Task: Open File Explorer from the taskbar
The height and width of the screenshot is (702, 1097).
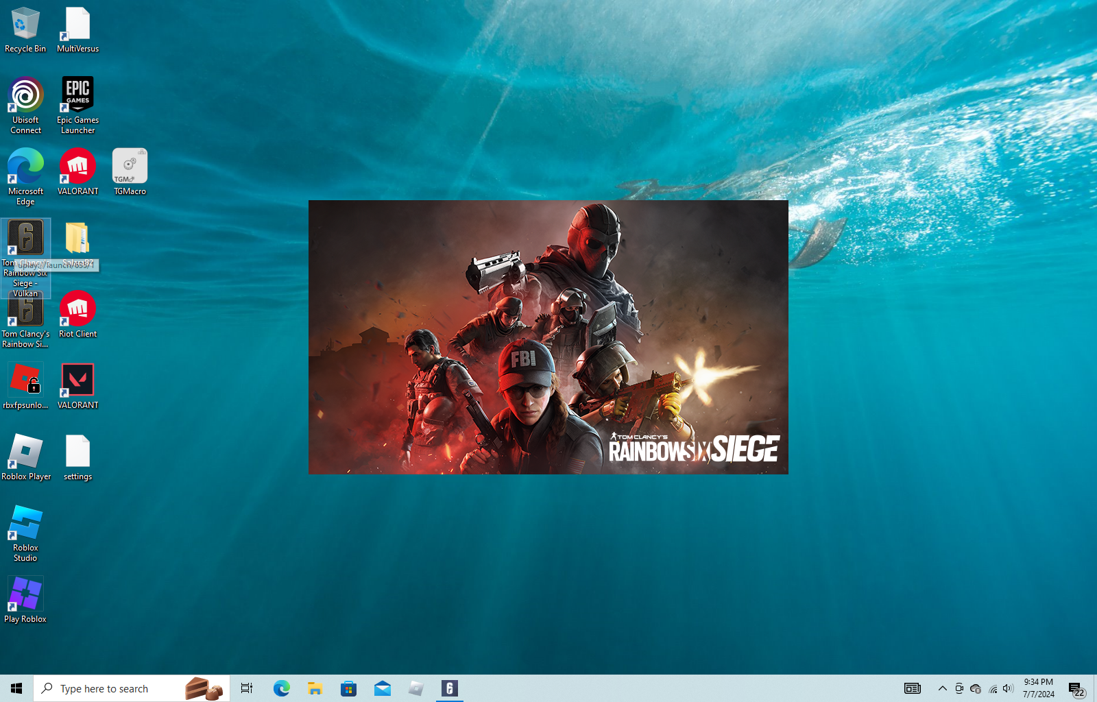Action: [315, 688]
